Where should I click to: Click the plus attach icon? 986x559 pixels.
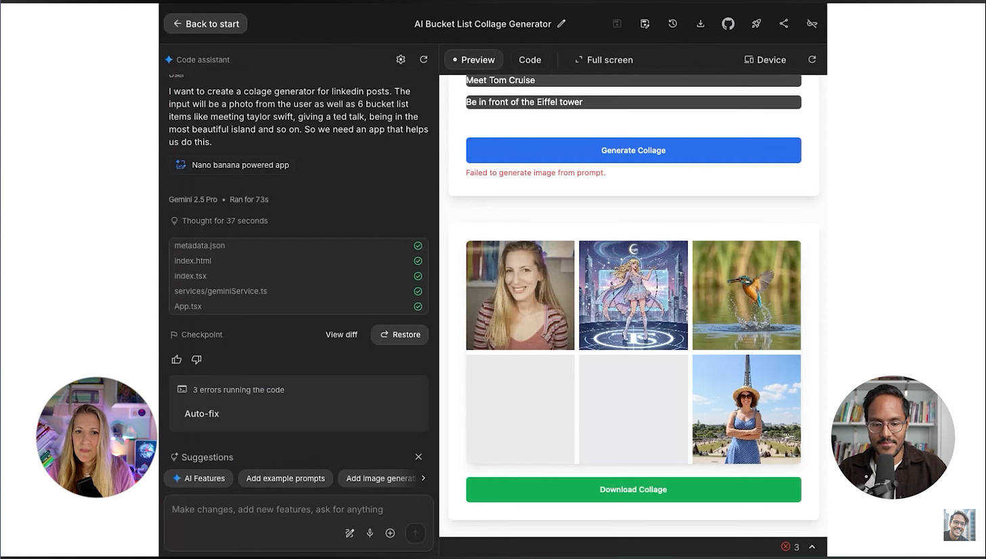pos(390,533)
